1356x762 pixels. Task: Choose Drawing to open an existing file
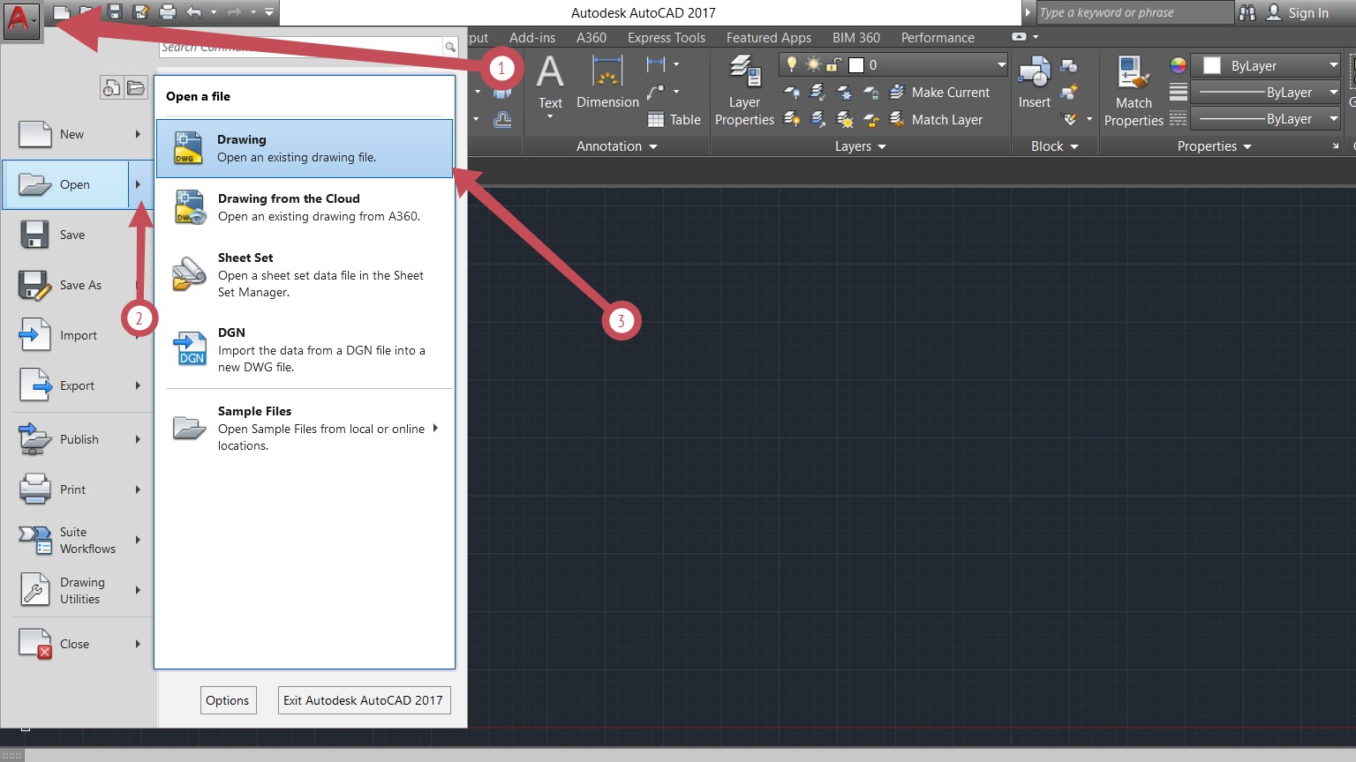point(305,148)
